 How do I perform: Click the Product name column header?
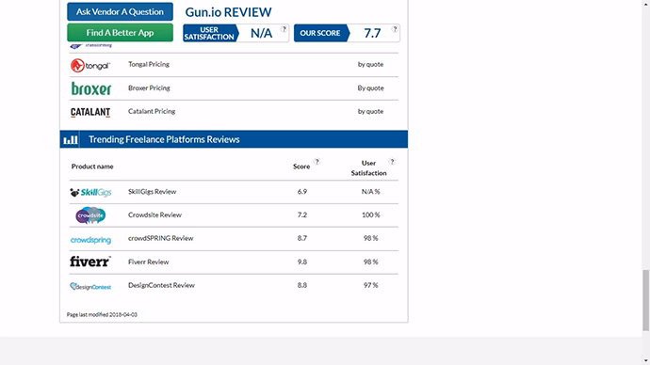coord(92,167)
